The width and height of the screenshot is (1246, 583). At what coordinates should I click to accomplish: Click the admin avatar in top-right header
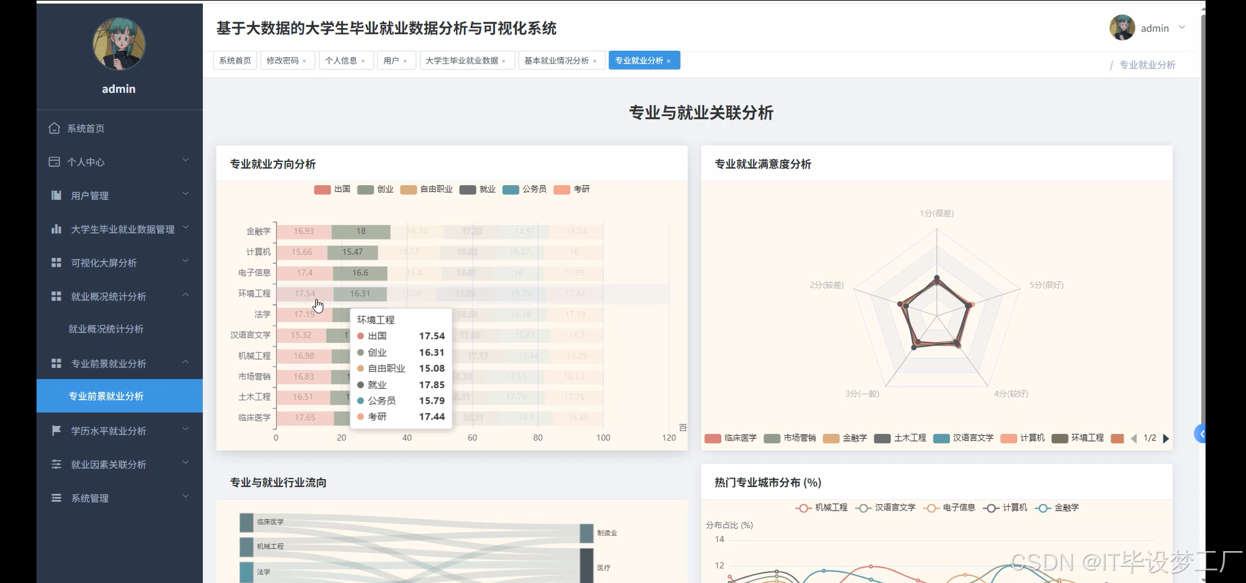coord(1122,28)
